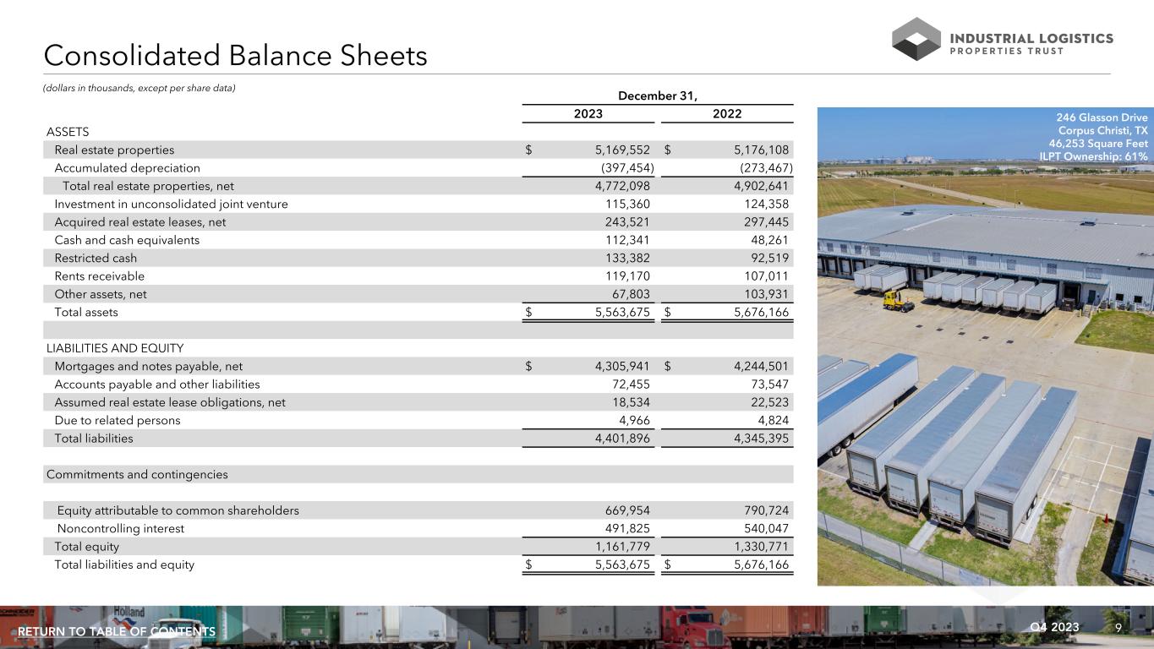Select the 669,954 shareholders equity value
Image resolution: width=1154 pixels, height=649 pixels.
[x=628, y=510]
